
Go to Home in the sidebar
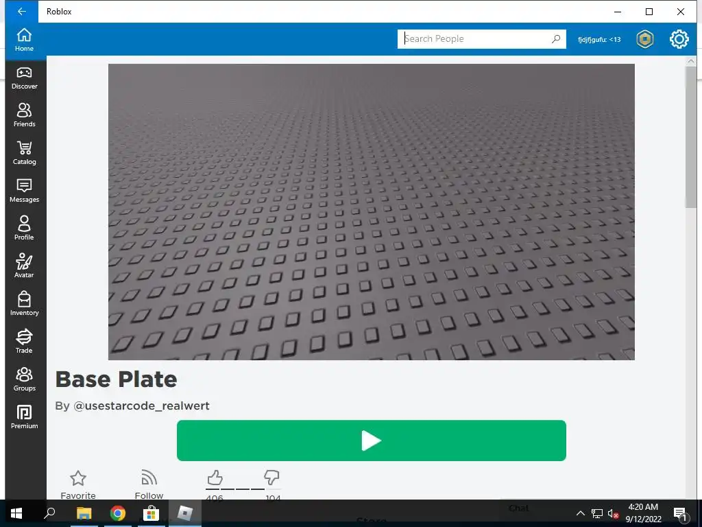pyautogui.click(x=24, y=40)
